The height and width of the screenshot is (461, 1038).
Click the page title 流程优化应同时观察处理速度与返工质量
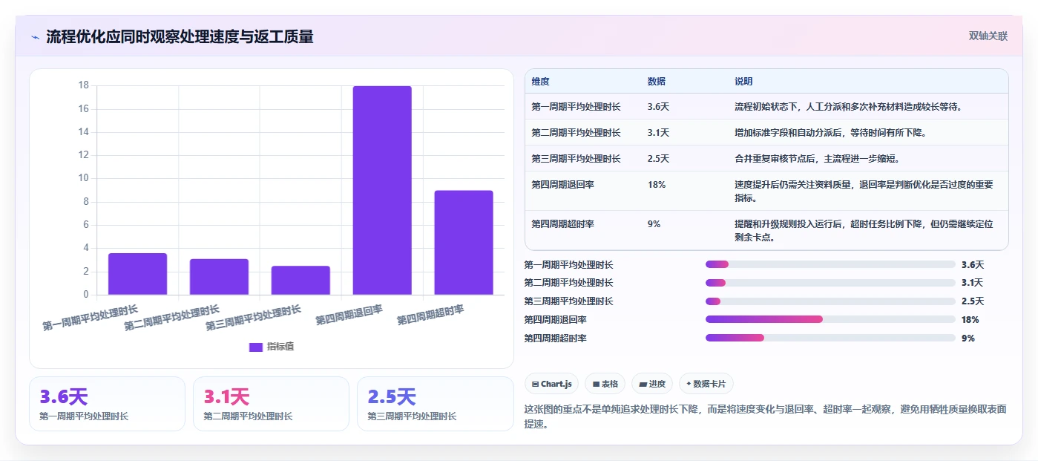click(180, 36)
